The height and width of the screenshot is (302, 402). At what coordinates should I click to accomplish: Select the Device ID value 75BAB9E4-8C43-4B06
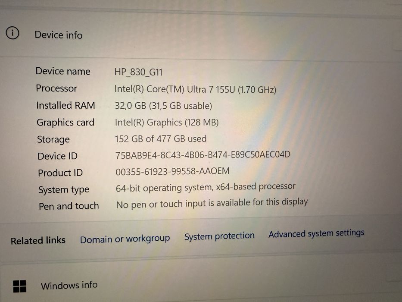point(203,155)
